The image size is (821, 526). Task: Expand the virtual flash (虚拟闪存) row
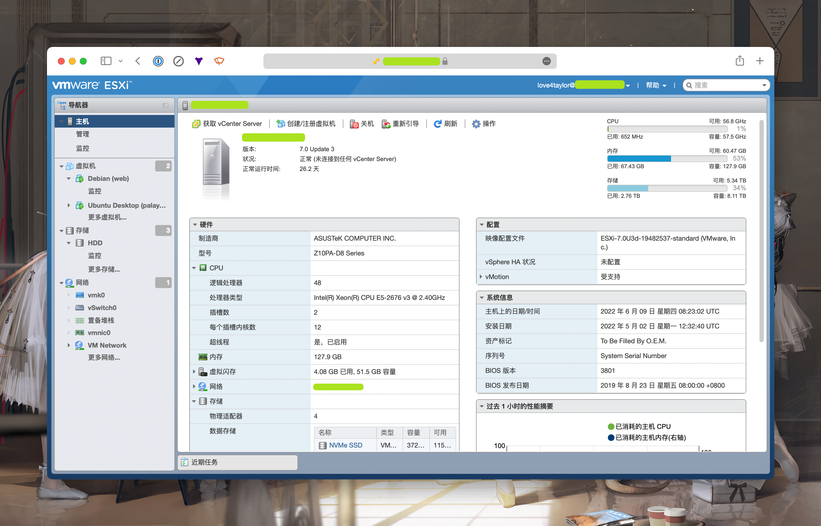[194, 371]
